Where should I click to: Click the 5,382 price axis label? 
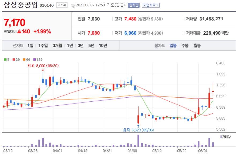[x=221, y=129]
